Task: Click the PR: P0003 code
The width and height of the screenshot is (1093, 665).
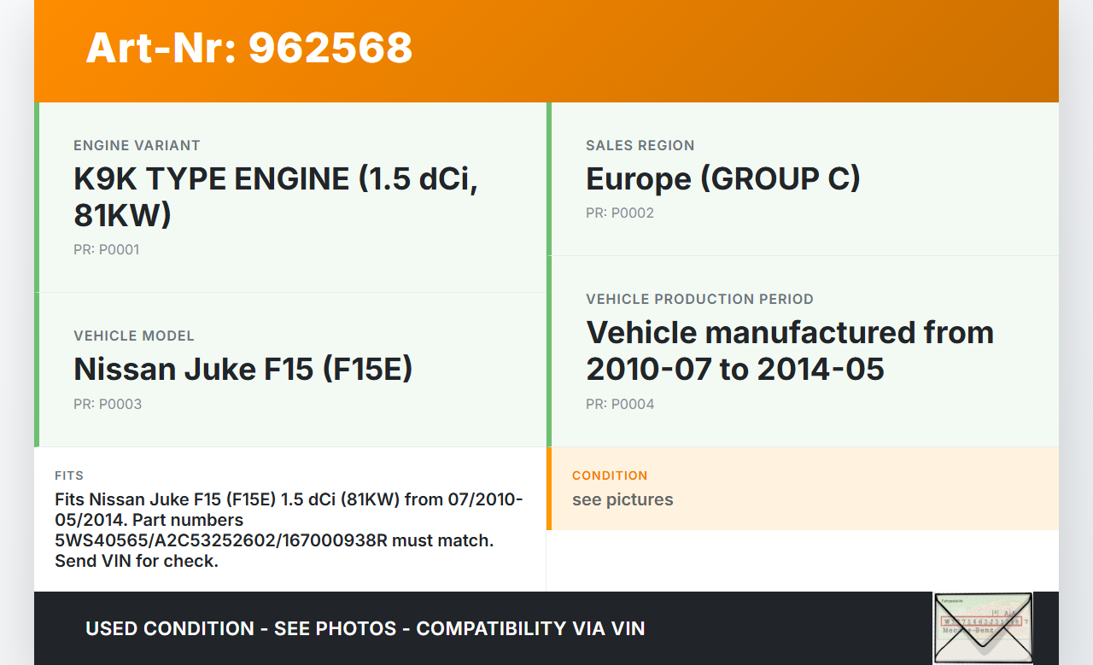Action: 108,404
